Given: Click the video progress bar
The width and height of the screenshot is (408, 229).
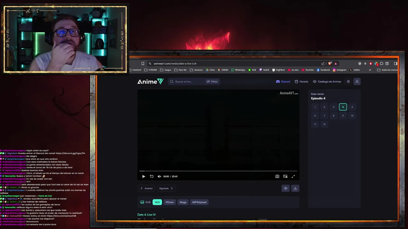Looking at the screenshot, I should (x=218, y=171).
